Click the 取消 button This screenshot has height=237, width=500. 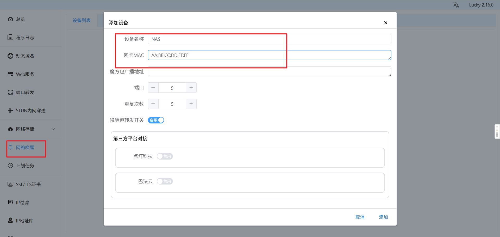pos(360,217)
